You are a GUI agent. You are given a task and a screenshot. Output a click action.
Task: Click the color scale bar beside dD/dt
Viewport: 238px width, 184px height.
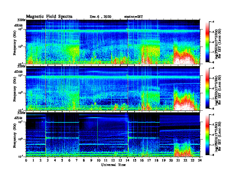207,88
